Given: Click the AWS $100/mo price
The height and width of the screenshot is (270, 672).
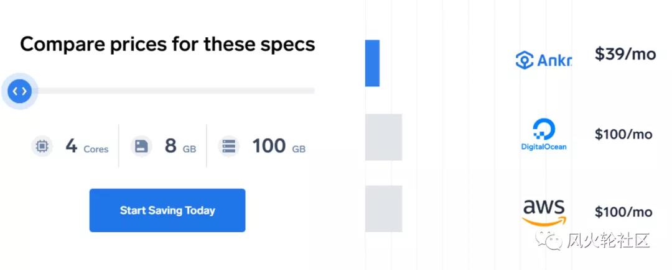Looking at the screenshot, I should click(x=623, y=212).
